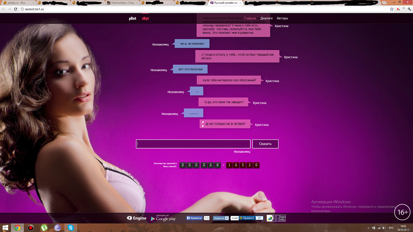
Task: Click the Mail.ru '@ Нравится' button
Action: tap(247, 218)
